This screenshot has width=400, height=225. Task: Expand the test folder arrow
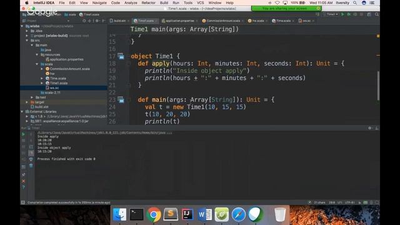click(32, 97)
